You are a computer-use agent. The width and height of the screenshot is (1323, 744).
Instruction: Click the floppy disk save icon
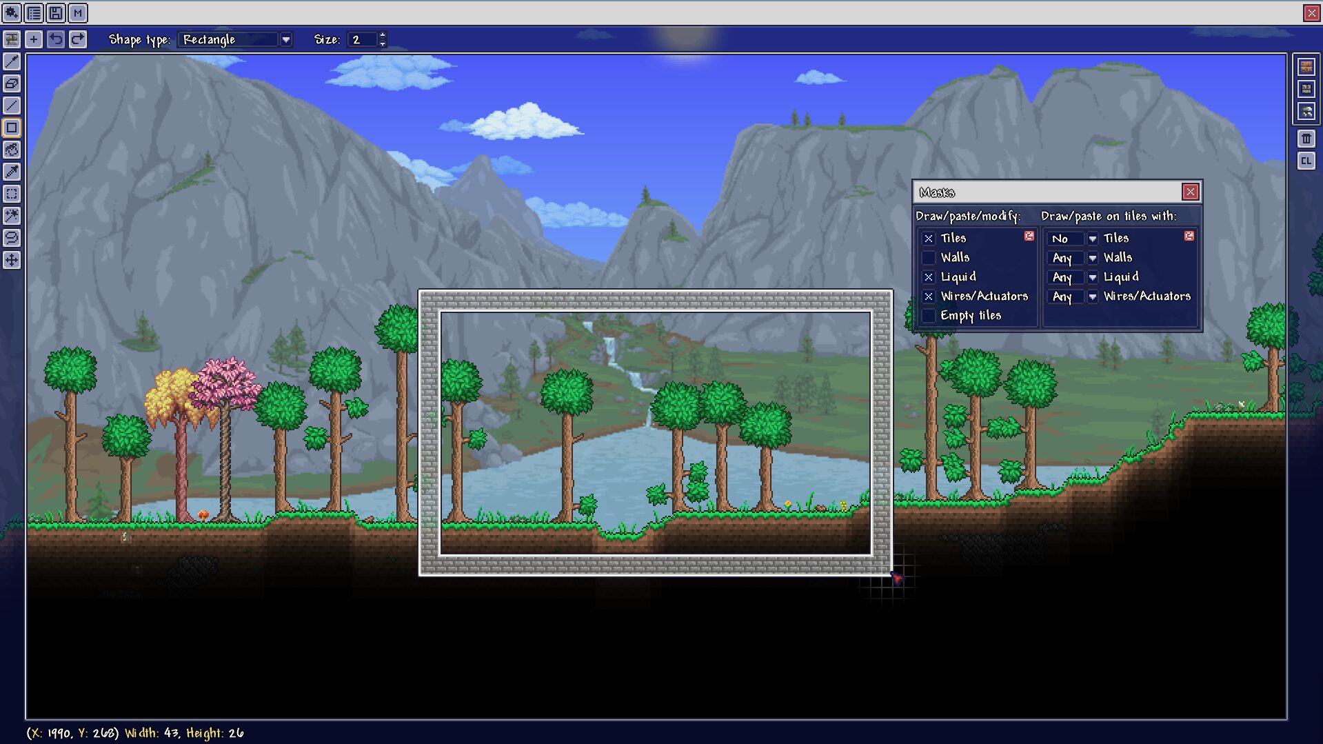click(56, 13)
